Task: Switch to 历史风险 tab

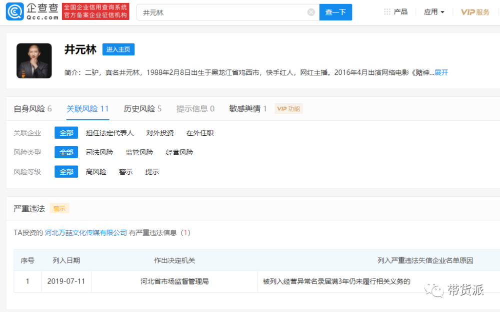Action: pyautogui.click(x=142, y=109)
